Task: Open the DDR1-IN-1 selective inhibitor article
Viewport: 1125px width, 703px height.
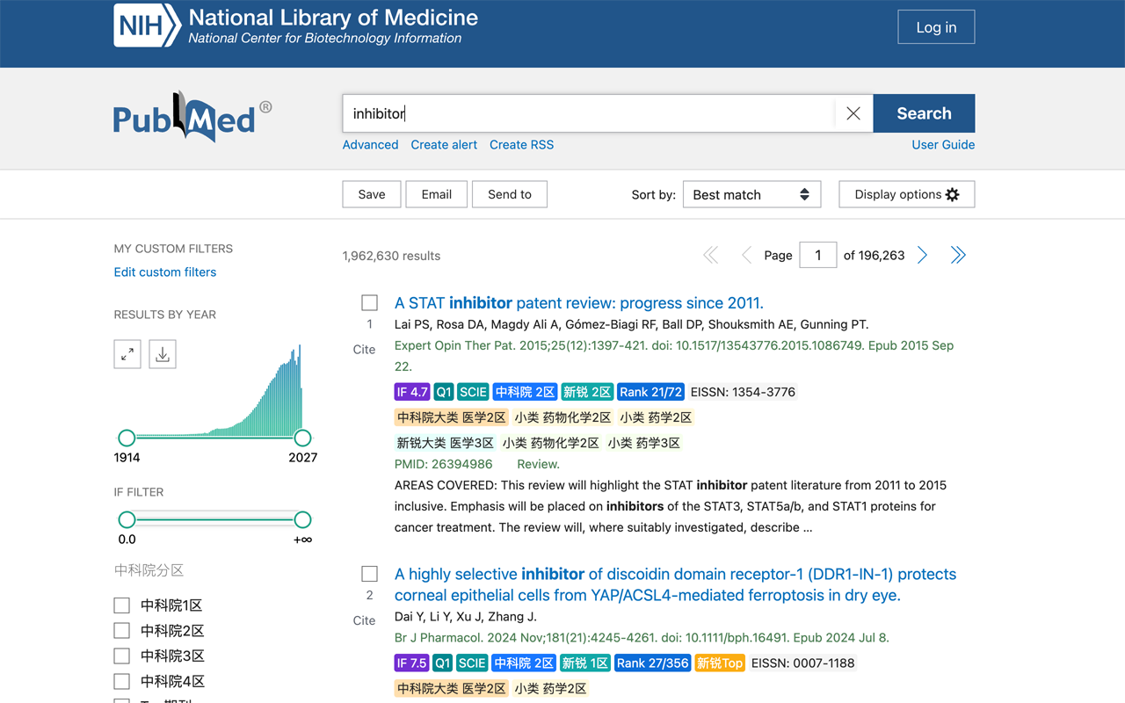Action: point(675,584)
